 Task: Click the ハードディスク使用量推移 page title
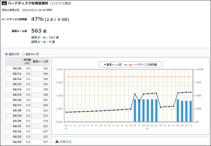coord(28,3)
